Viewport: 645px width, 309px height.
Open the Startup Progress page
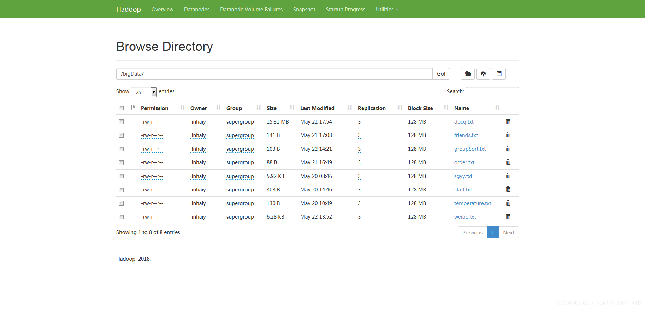pos(345,10)
